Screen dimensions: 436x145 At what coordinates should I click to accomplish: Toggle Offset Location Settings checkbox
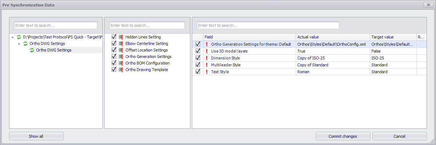[x=114, y=50]
